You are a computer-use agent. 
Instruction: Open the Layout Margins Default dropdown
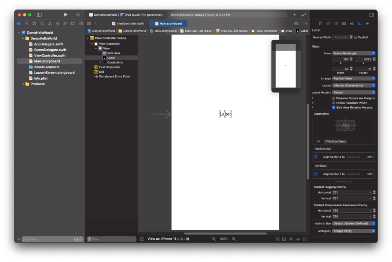(353, 92)
